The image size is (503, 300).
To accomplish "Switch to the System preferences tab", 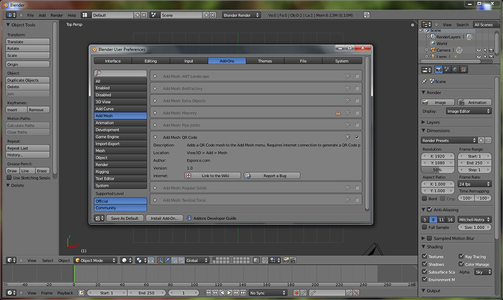I will pos(342,61).
